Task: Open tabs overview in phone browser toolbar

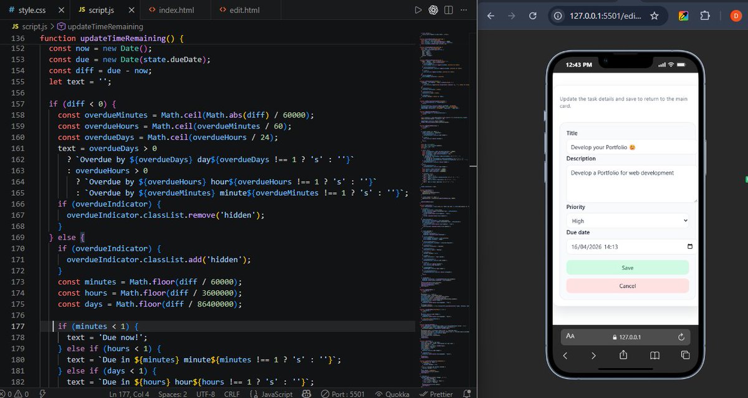Action: [685, 355]
